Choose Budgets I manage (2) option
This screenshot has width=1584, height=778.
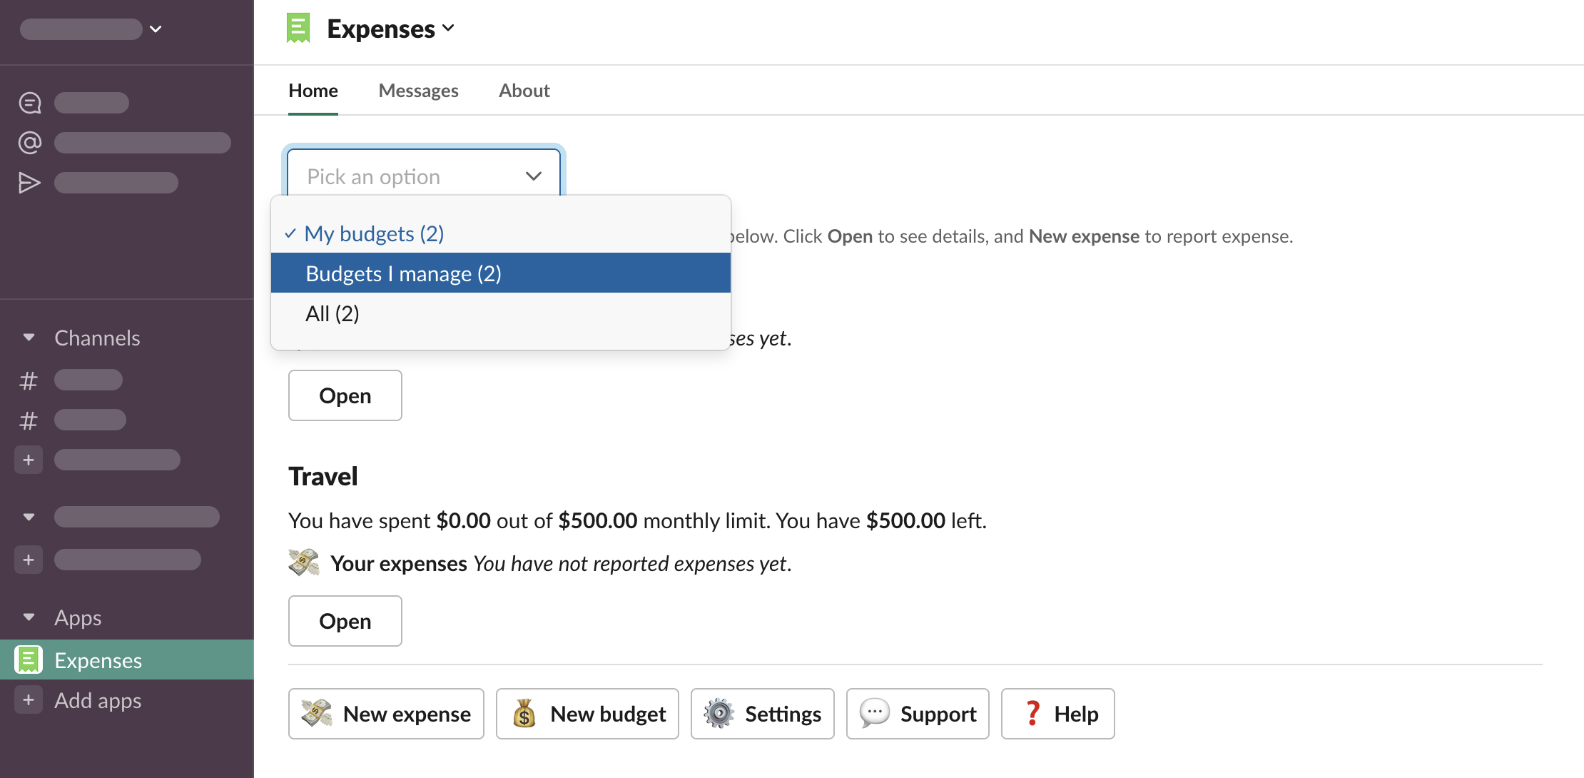[403, 273]
